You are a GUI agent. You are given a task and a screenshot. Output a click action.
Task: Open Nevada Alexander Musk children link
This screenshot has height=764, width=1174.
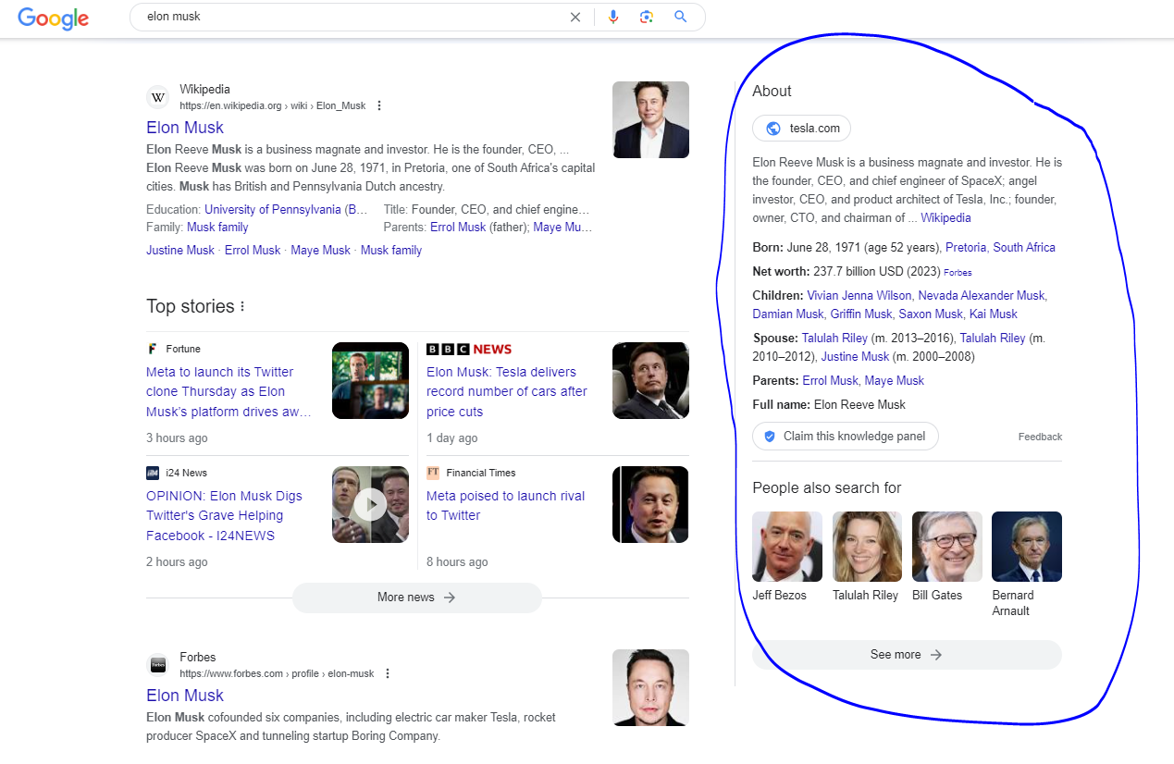[x=982, y=296]
